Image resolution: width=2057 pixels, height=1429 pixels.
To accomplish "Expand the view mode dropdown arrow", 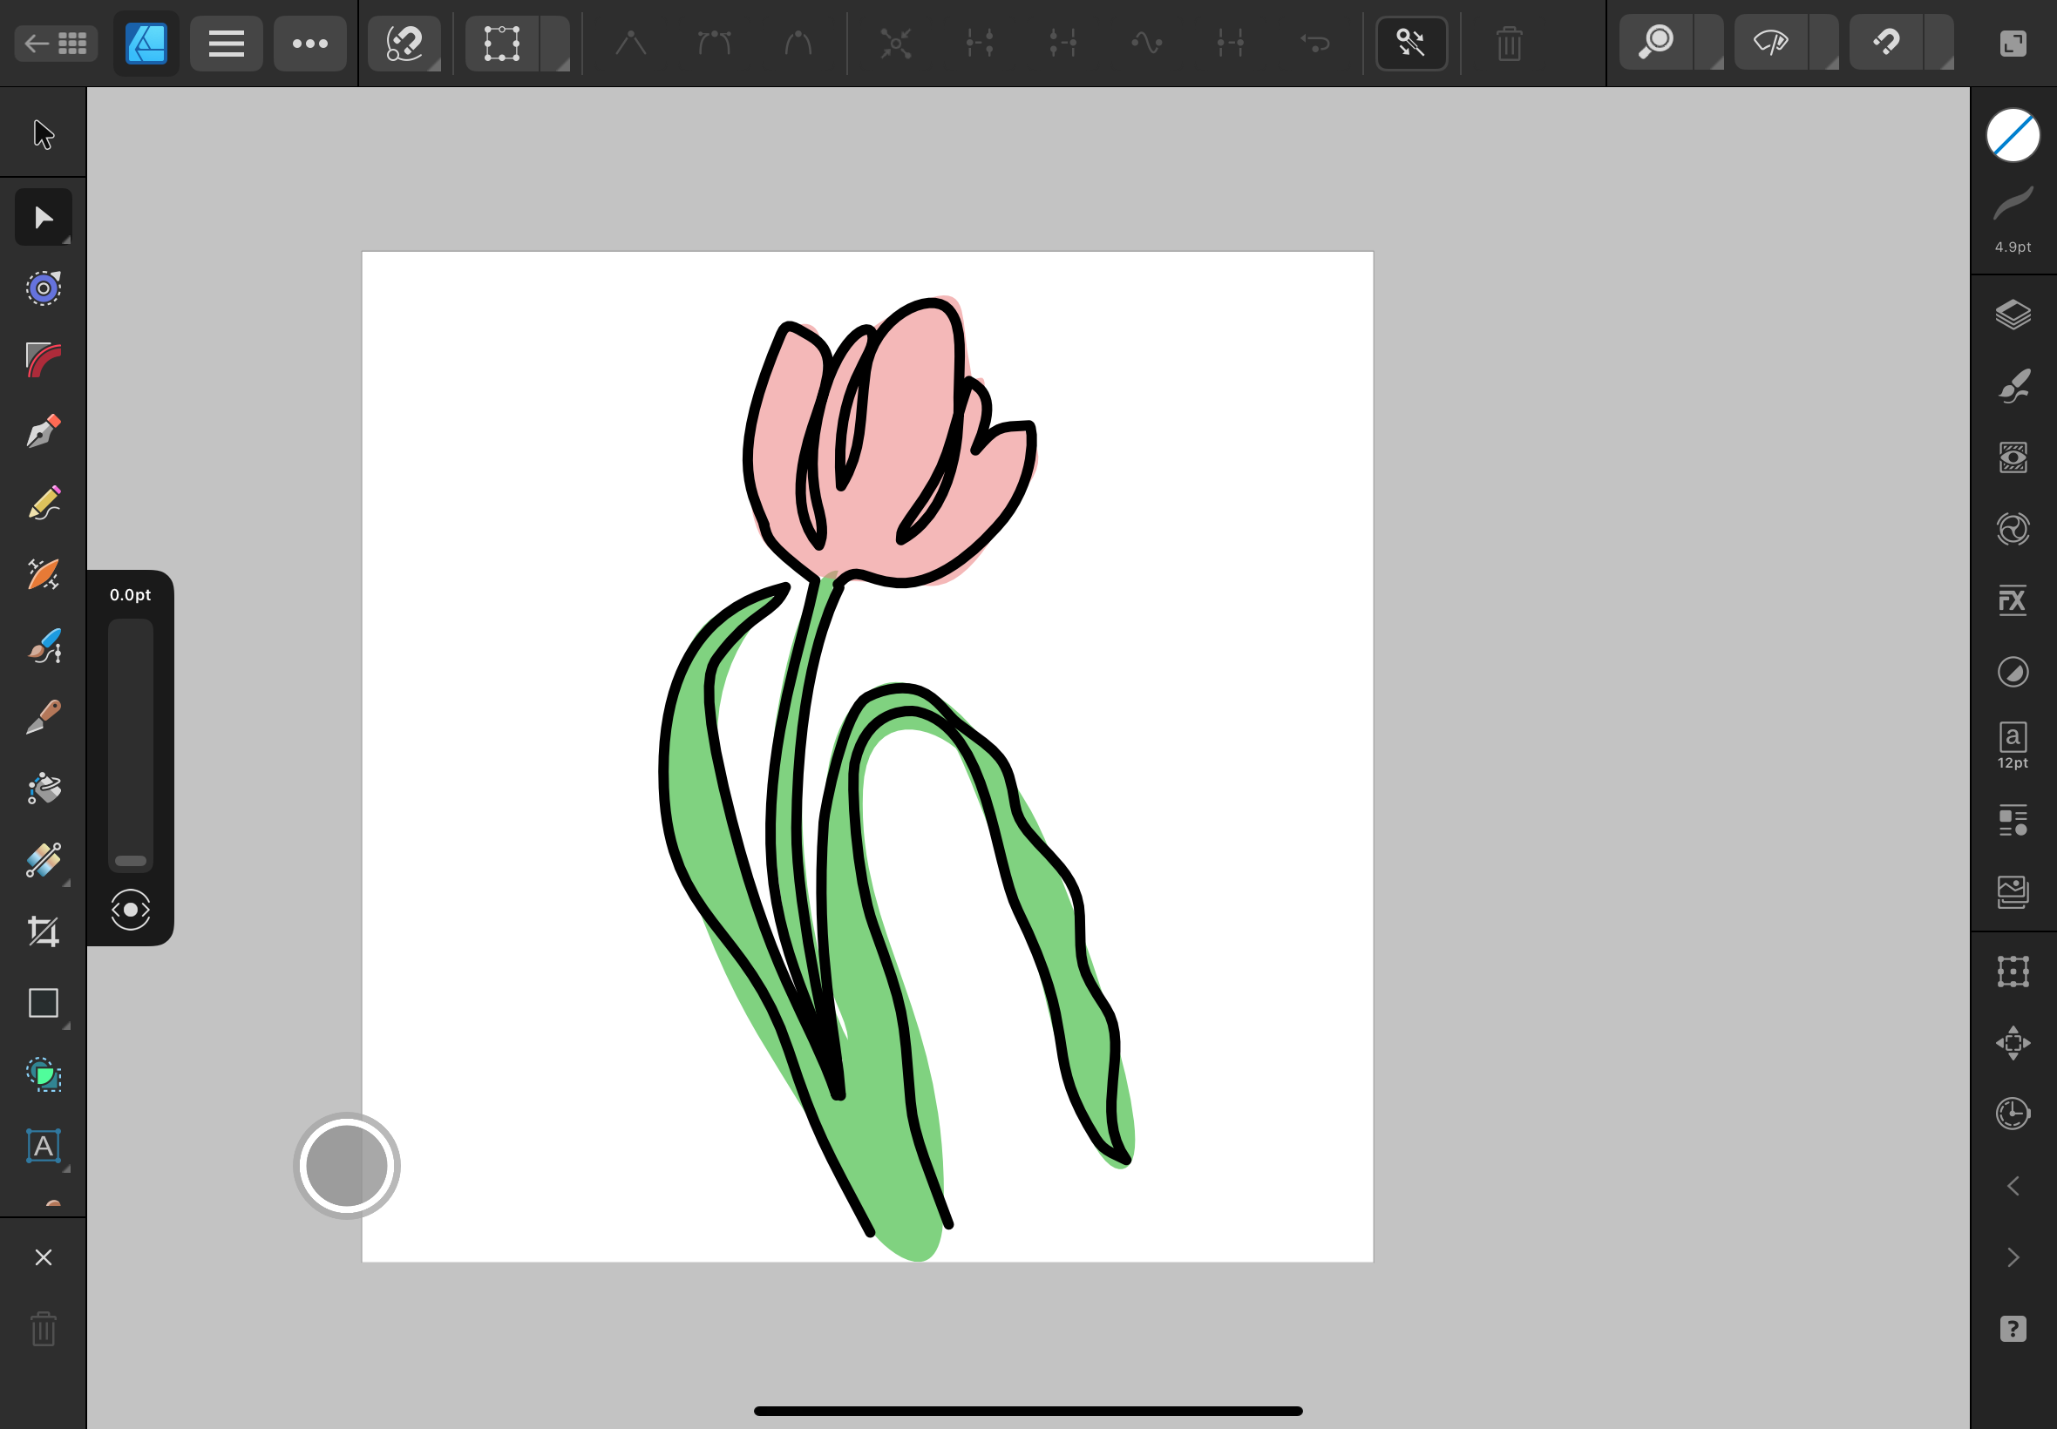I will 1823,43.
